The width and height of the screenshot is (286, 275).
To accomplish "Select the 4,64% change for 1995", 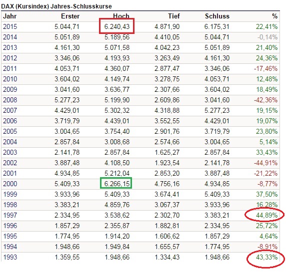I will (x=268, y=236).
